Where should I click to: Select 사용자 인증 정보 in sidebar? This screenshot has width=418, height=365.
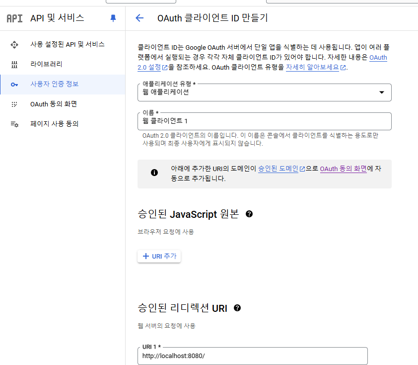(63, 85)
